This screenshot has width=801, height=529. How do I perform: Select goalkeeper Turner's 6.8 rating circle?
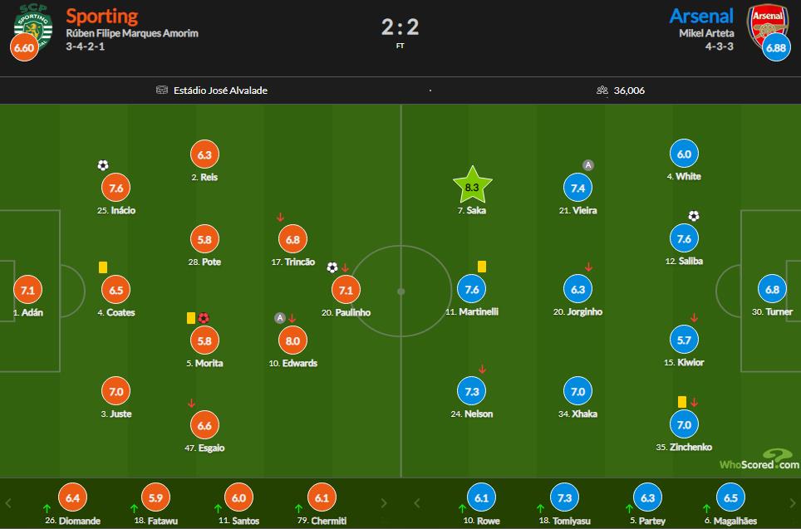tap(772, 290)
